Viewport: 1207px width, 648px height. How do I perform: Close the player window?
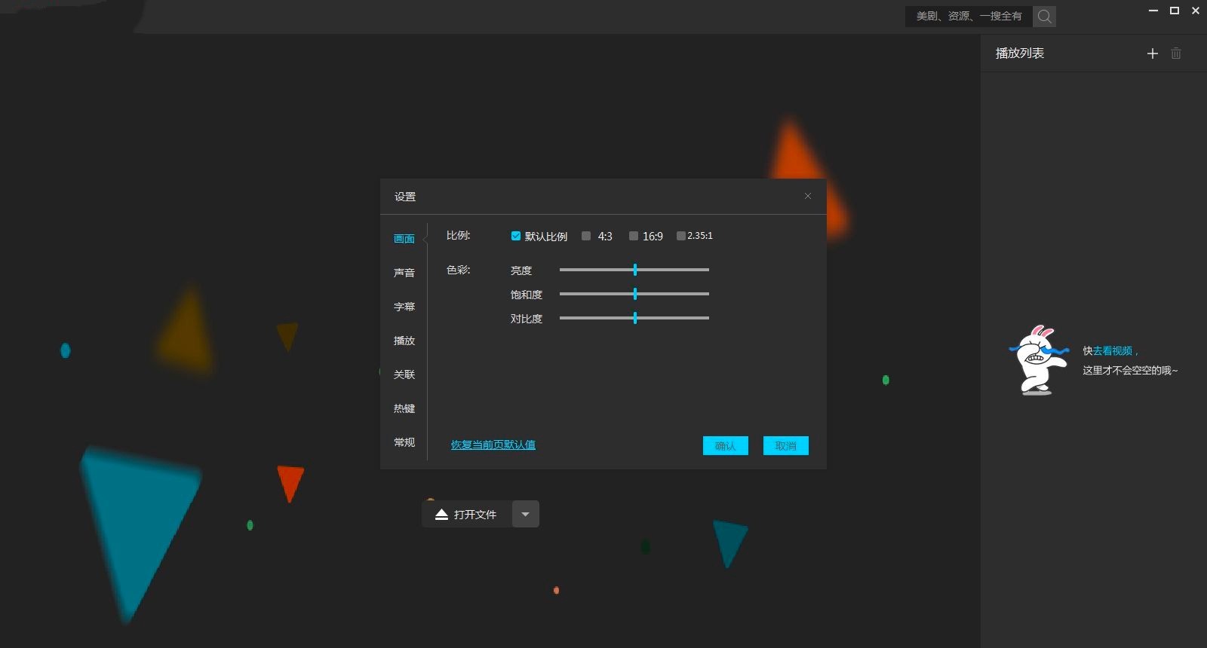coord(1196,11)
